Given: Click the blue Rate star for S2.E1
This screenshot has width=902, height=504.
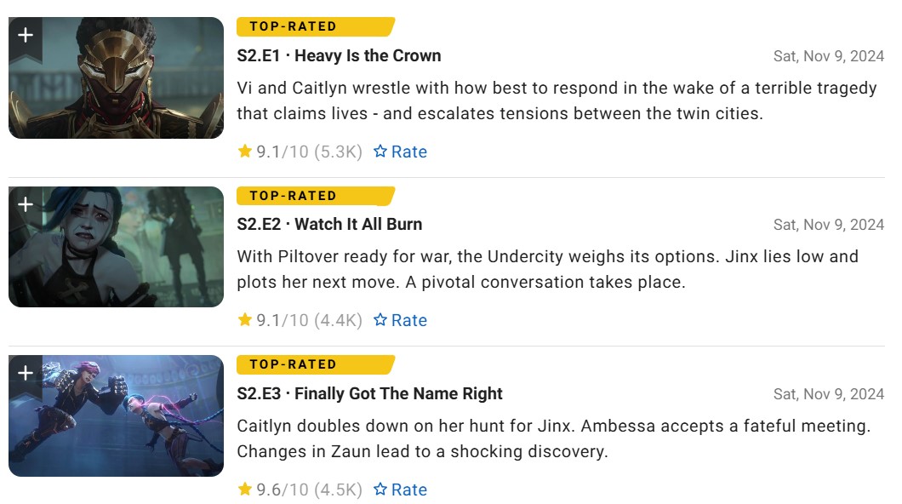Looking at the screenshot, I should click(x=380, y=152).
